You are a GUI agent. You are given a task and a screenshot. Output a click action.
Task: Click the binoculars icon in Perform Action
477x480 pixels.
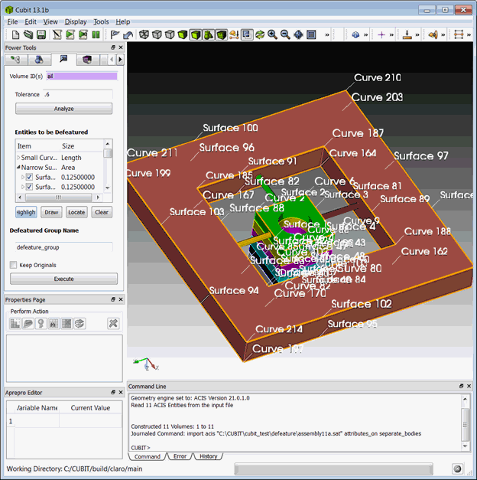click(54, 323)
